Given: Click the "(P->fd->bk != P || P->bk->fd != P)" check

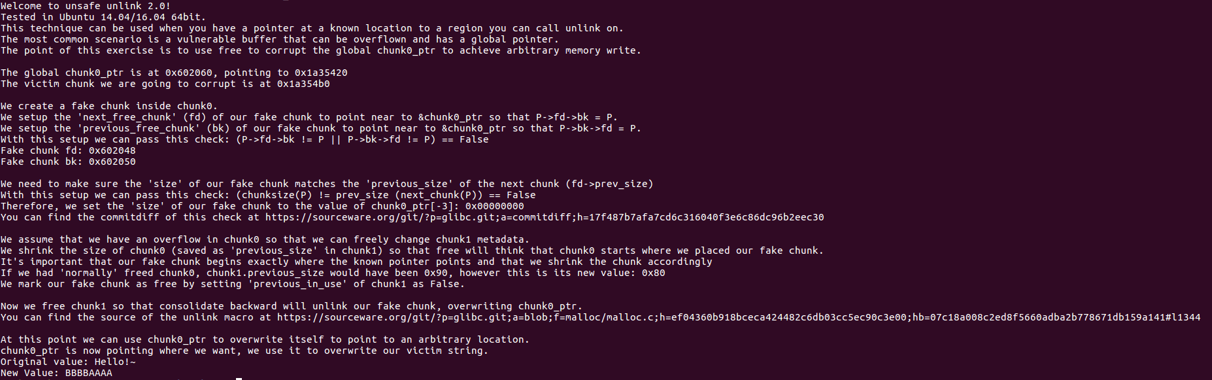Looking at the screenshot, I should click(336, 139).
